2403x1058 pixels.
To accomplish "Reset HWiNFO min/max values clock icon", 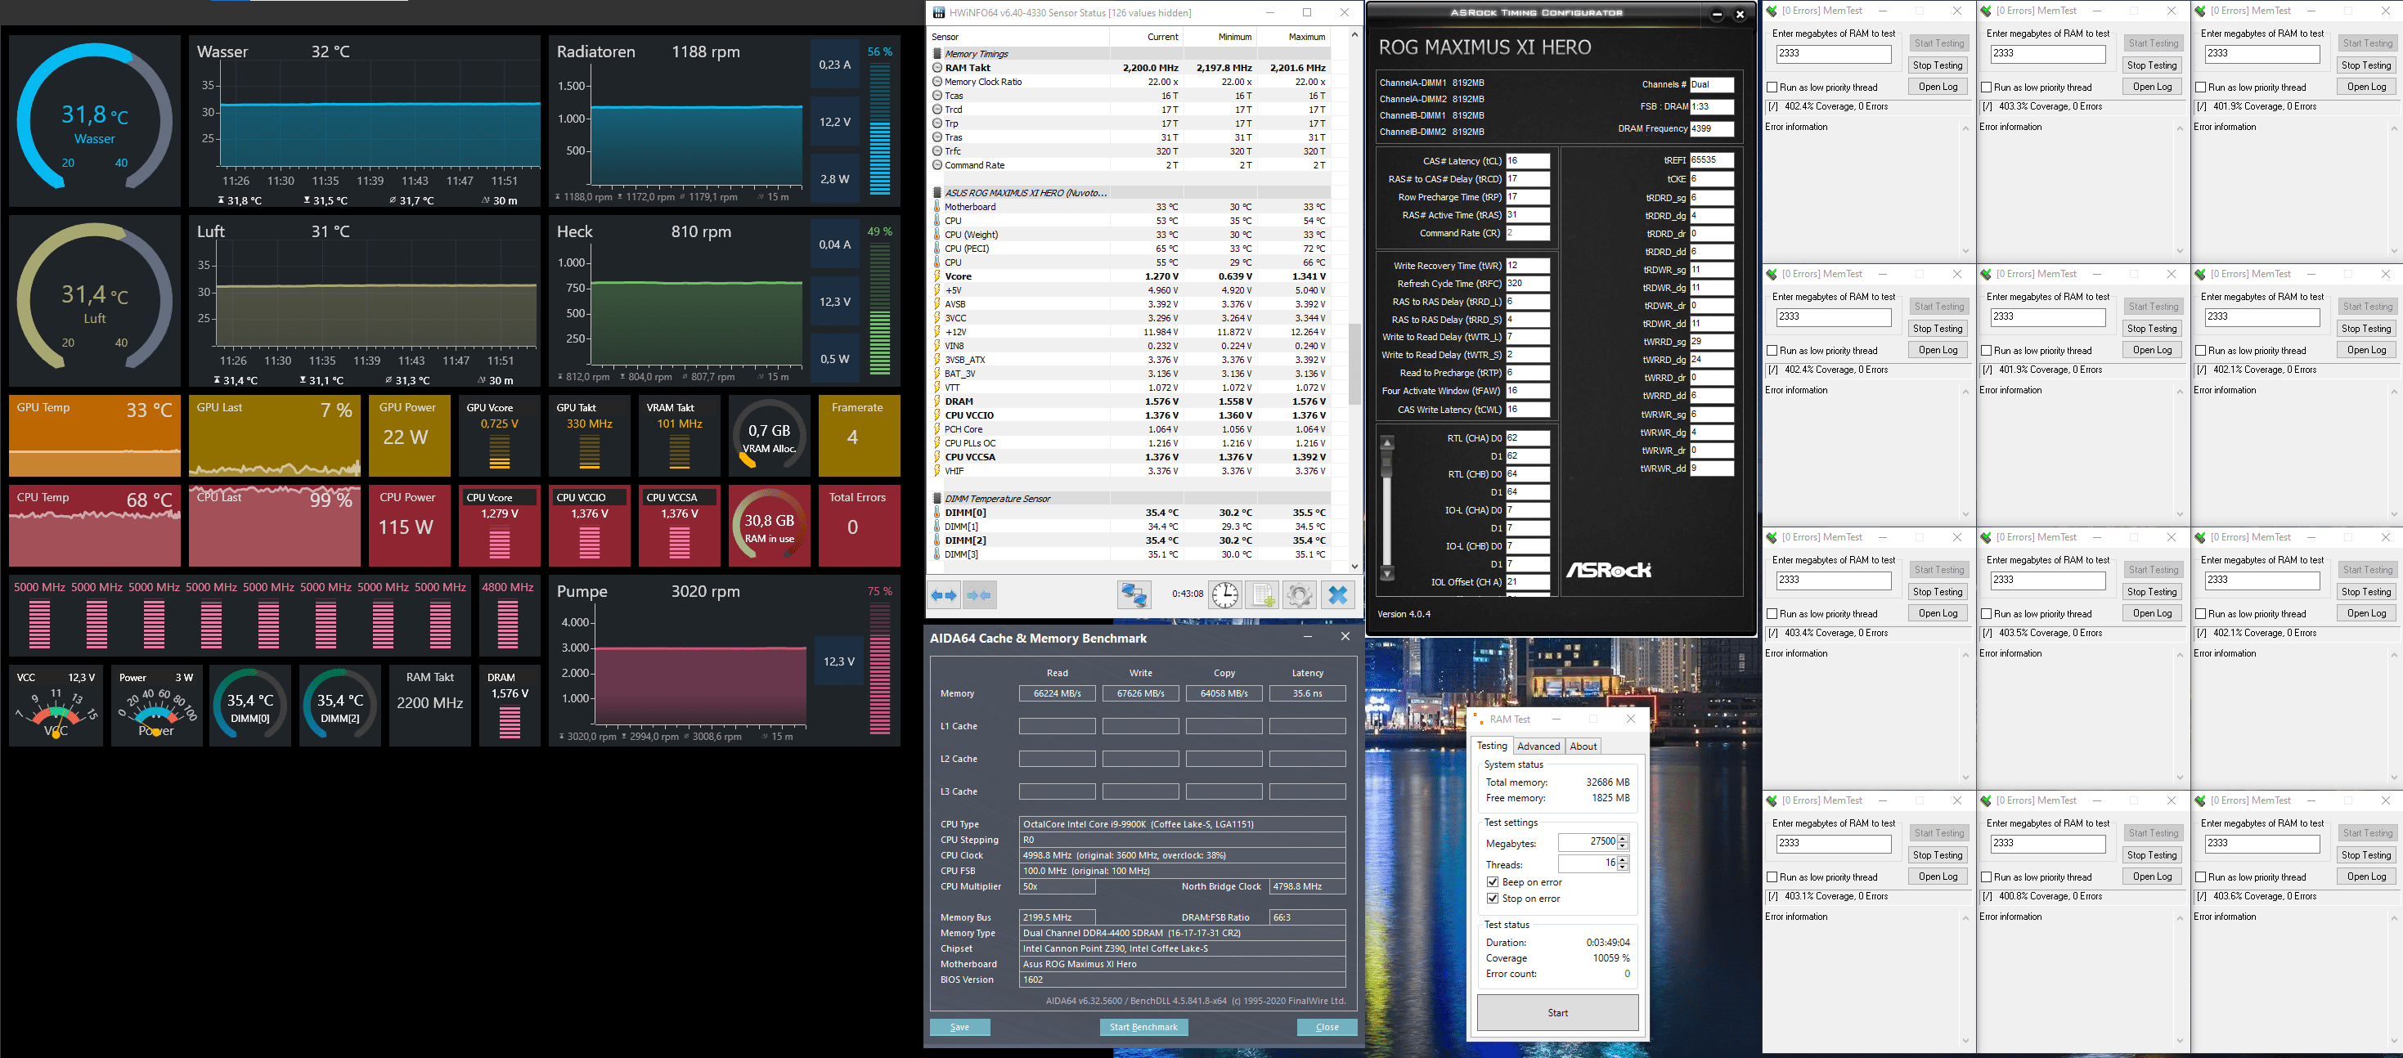I will click(1225, 594).
